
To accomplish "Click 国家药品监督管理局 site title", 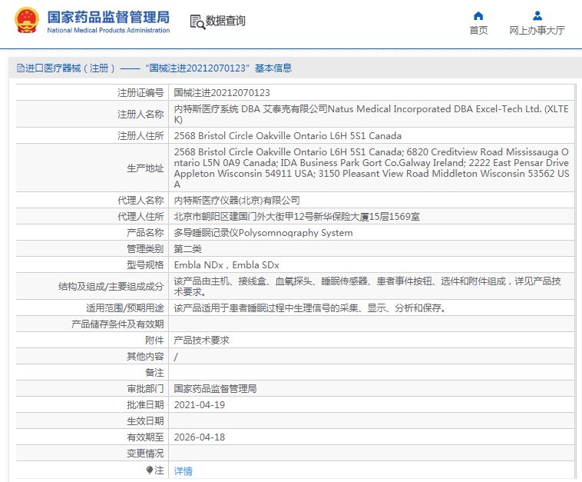I will (x=108, y=17).
